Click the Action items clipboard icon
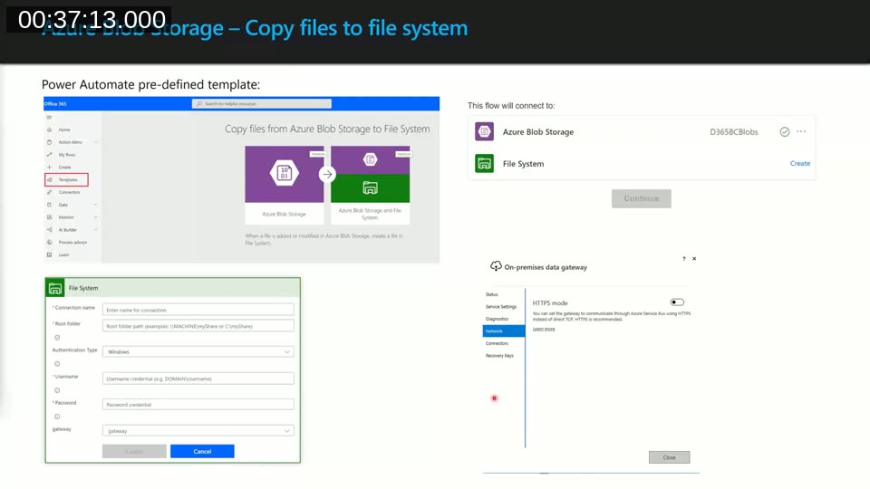The height and width of the screenshot is (489, 870). (x=49, y=142)
